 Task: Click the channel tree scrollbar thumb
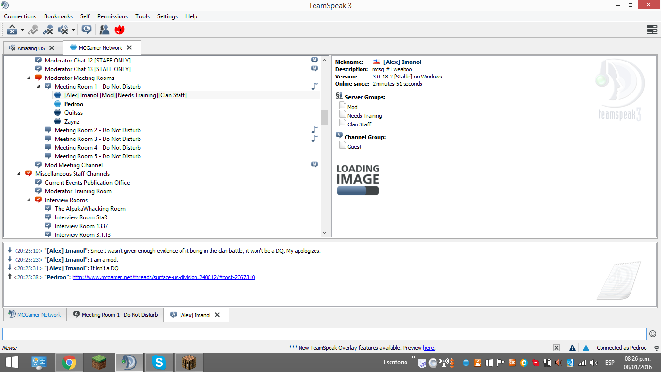coord(324,118)
